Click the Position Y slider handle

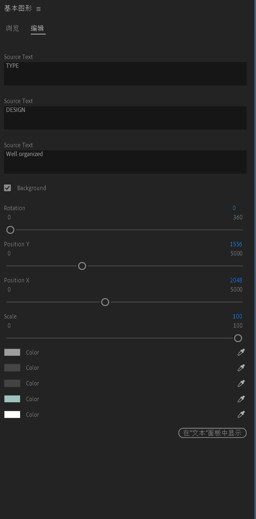82,266
